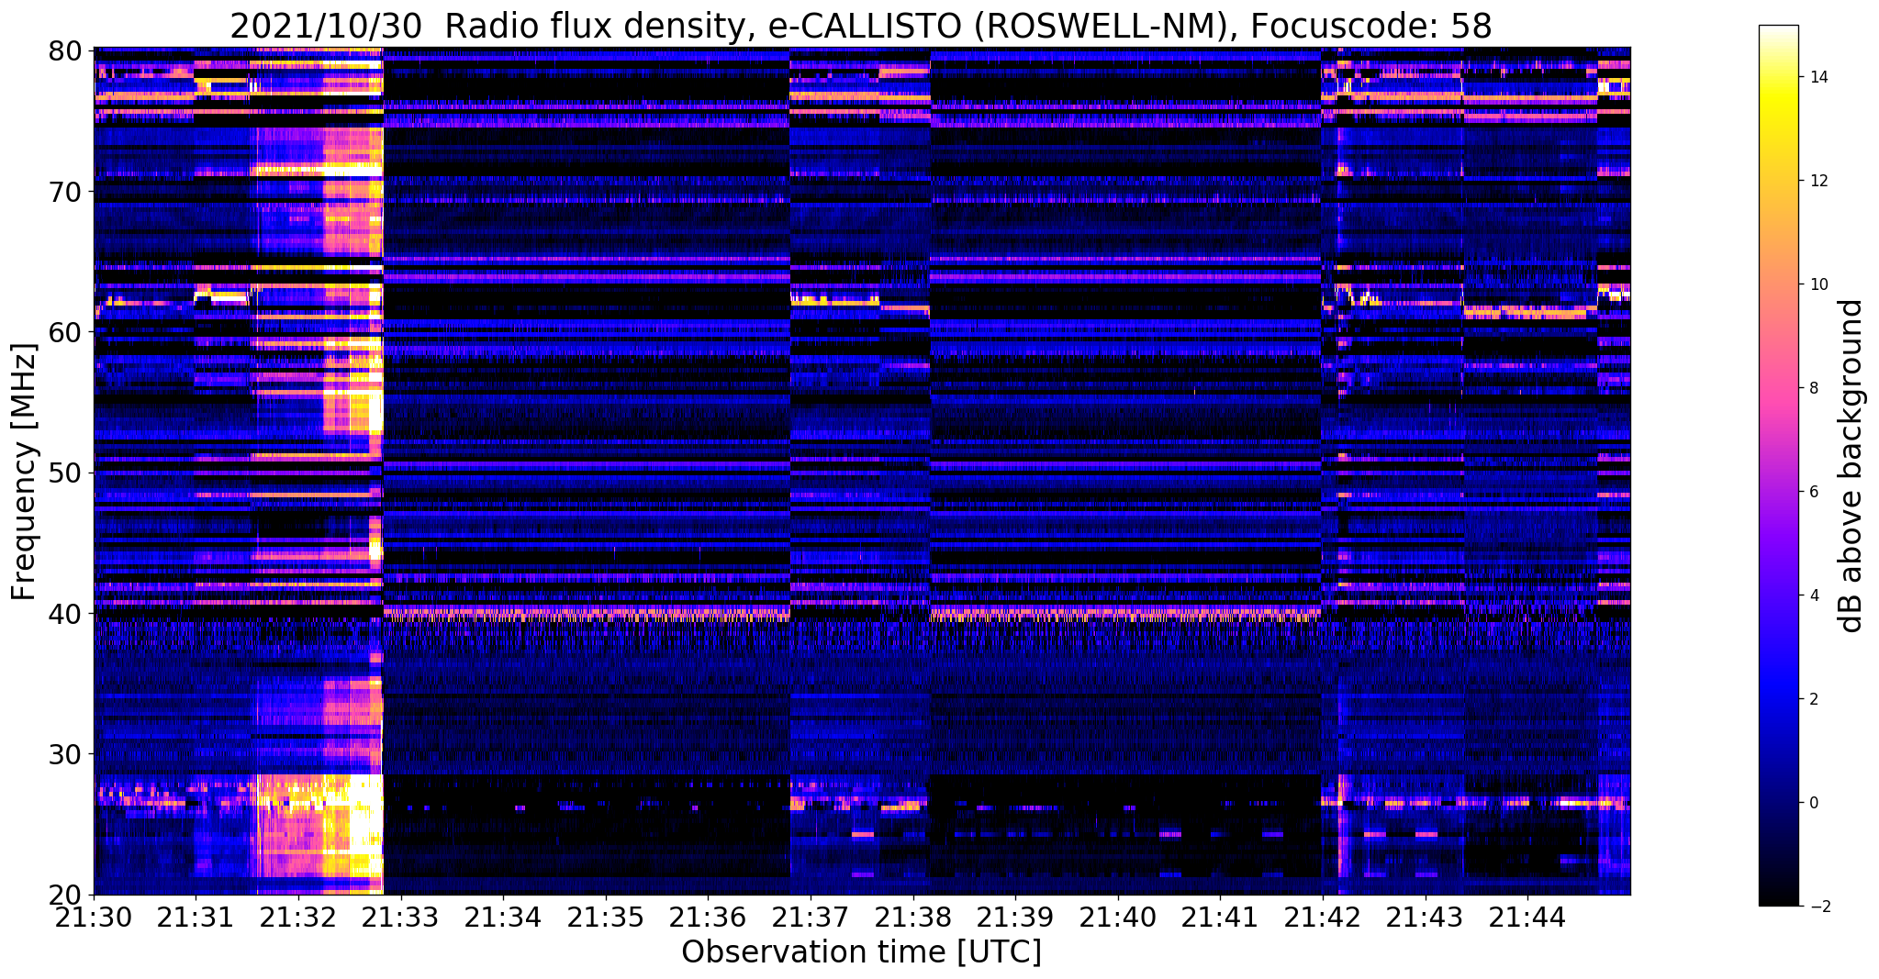This screenshot has height=979, width=1879.
Task: Select the 'Frequency [MHz]' axis label
Action: (x=23, y=472)
